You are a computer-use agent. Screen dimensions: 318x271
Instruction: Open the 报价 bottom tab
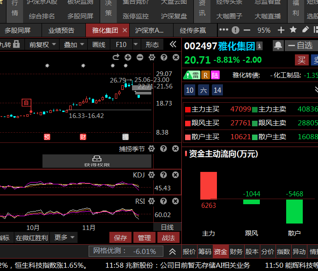coord(189,252)
